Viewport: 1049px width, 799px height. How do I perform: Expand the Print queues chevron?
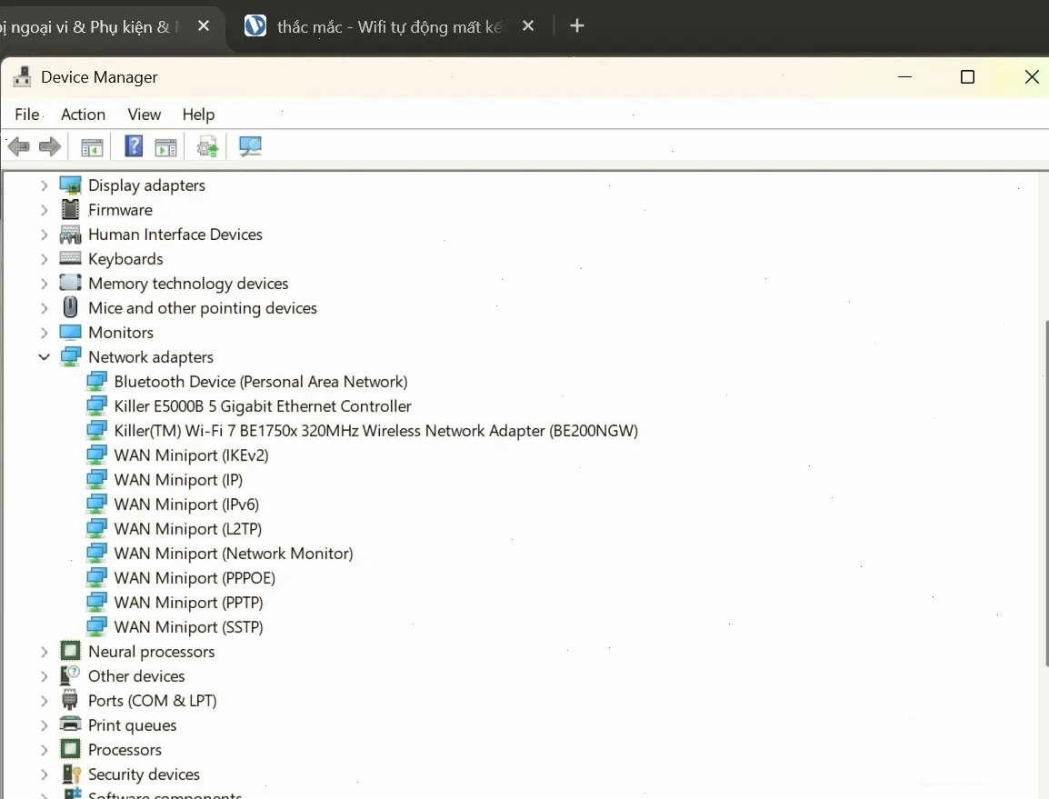[45, 725]
